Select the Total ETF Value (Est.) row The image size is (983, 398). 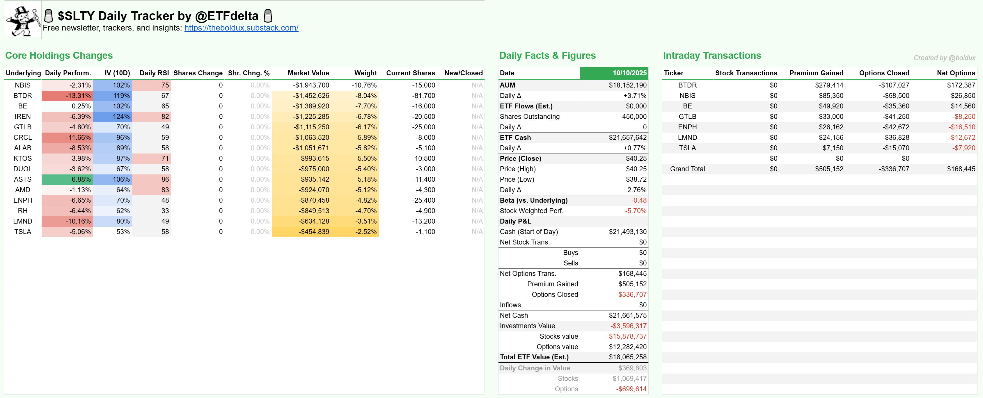tap(534, 357)
